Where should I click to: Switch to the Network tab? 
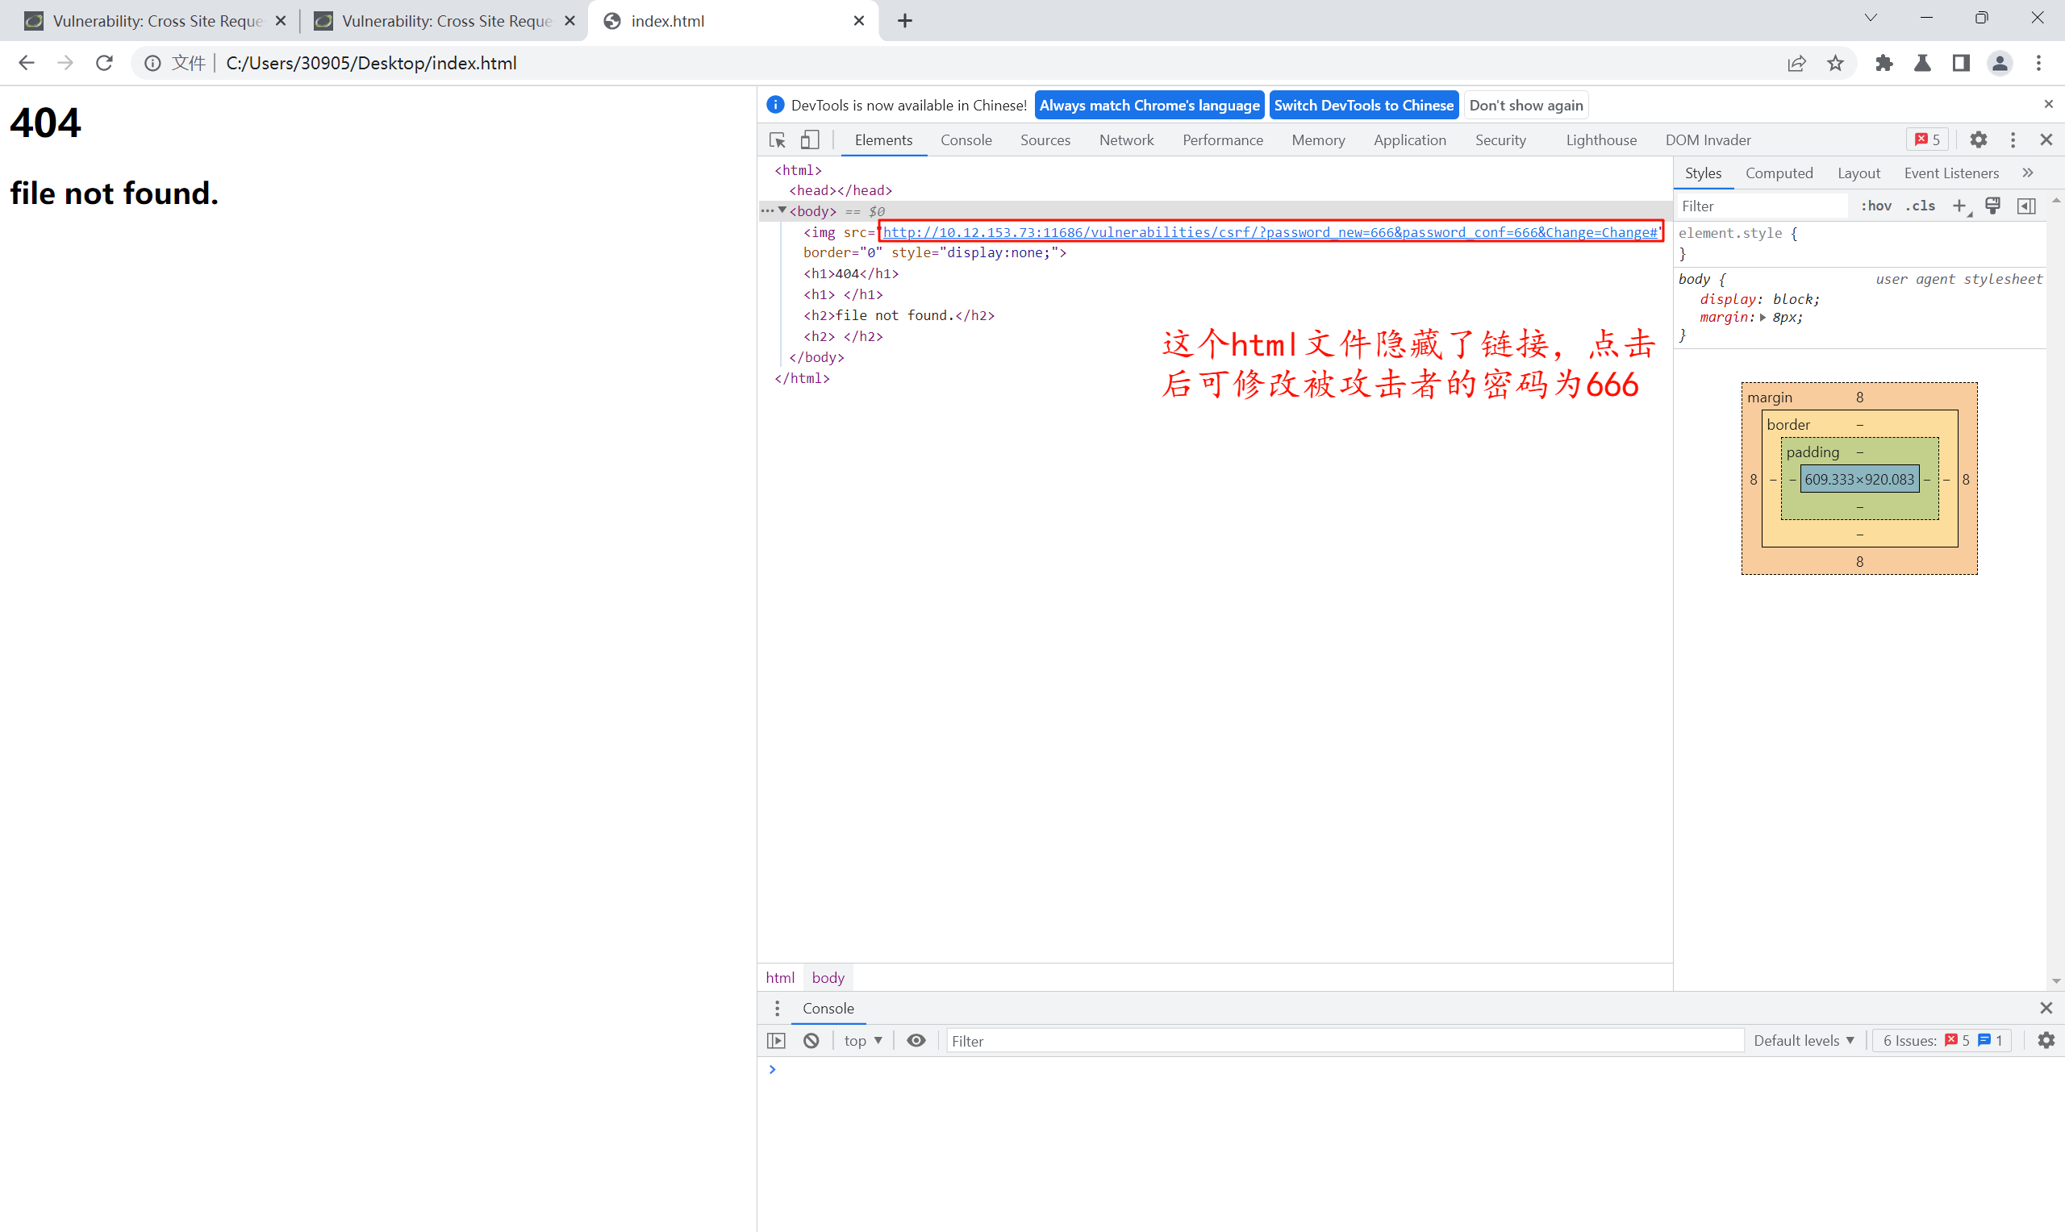(1126, 139)
